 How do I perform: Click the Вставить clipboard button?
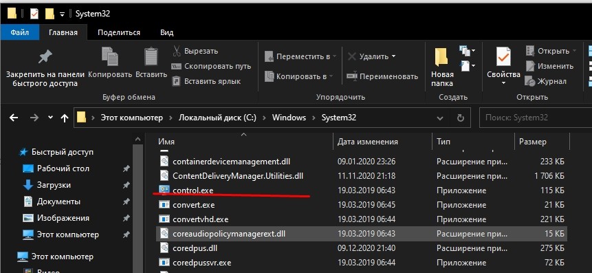tap(151, 63)
